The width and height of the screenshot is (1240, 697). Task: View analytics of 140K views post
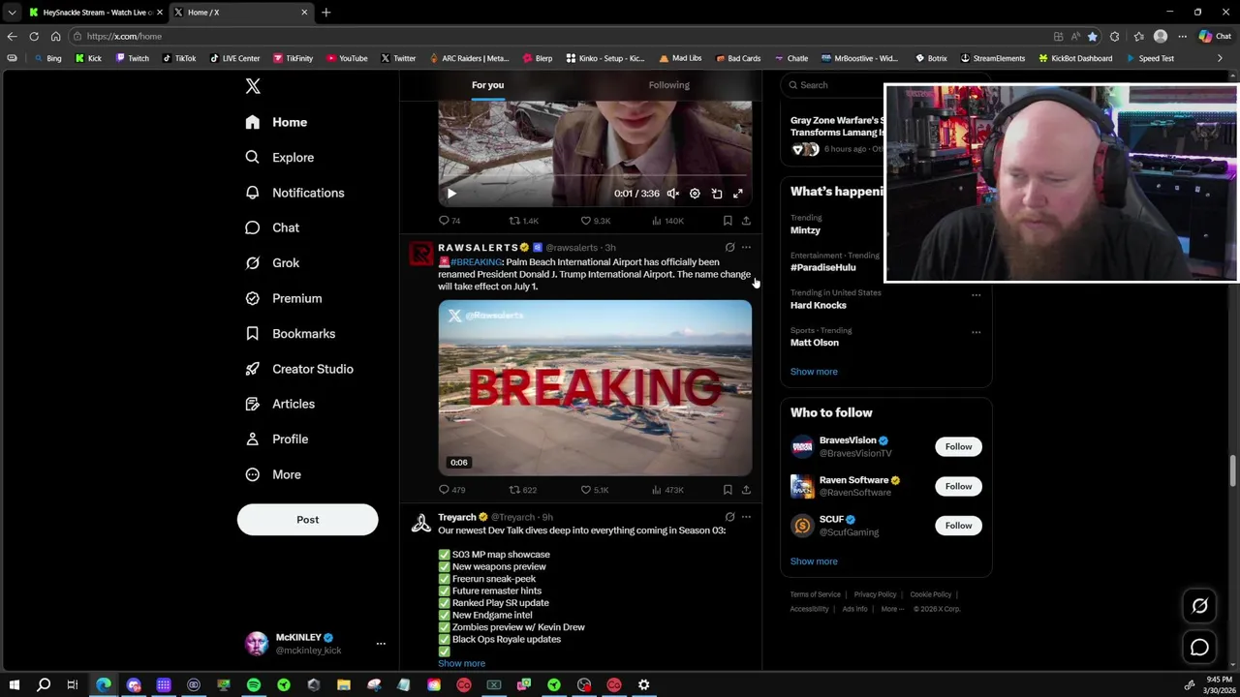click(x=666, y=221)
